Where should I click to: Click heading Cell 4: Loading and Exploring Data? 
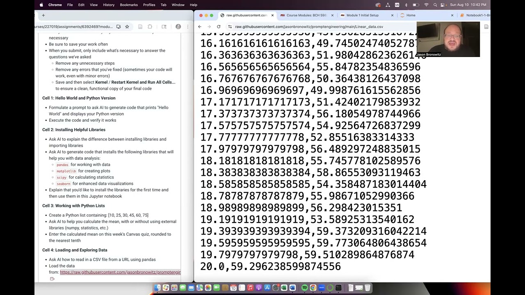tap(75, 250)
